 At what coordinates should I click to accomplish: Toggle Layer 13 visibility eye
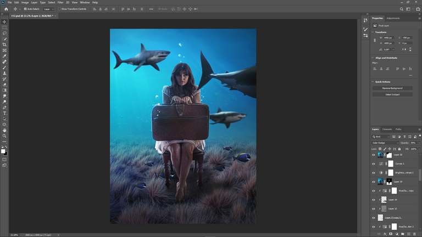pyautogui.click(x=373, y=209)
